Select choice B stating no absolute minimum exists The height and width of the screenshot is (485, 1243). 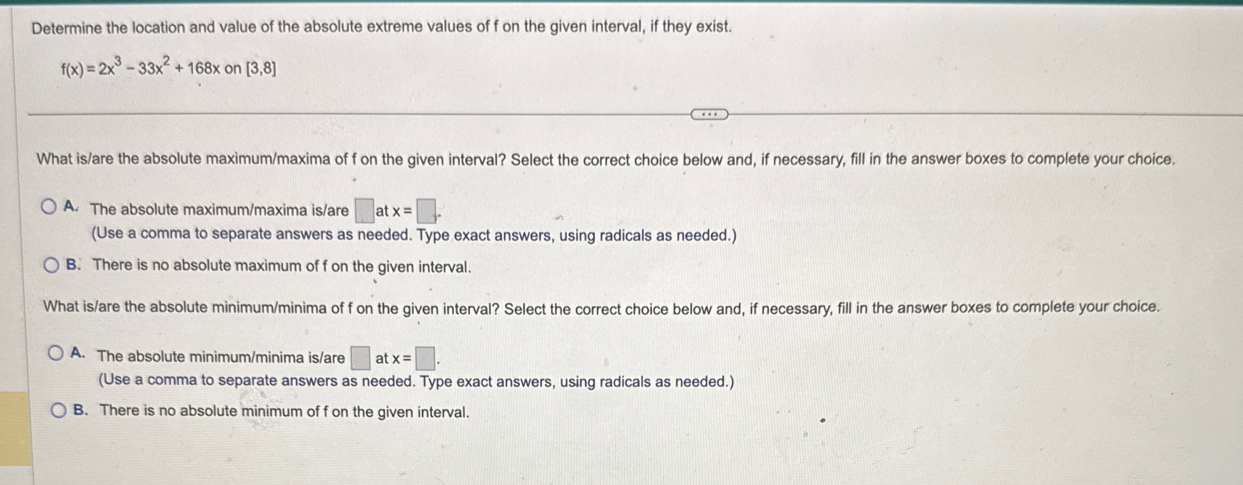tap(58, 409)
